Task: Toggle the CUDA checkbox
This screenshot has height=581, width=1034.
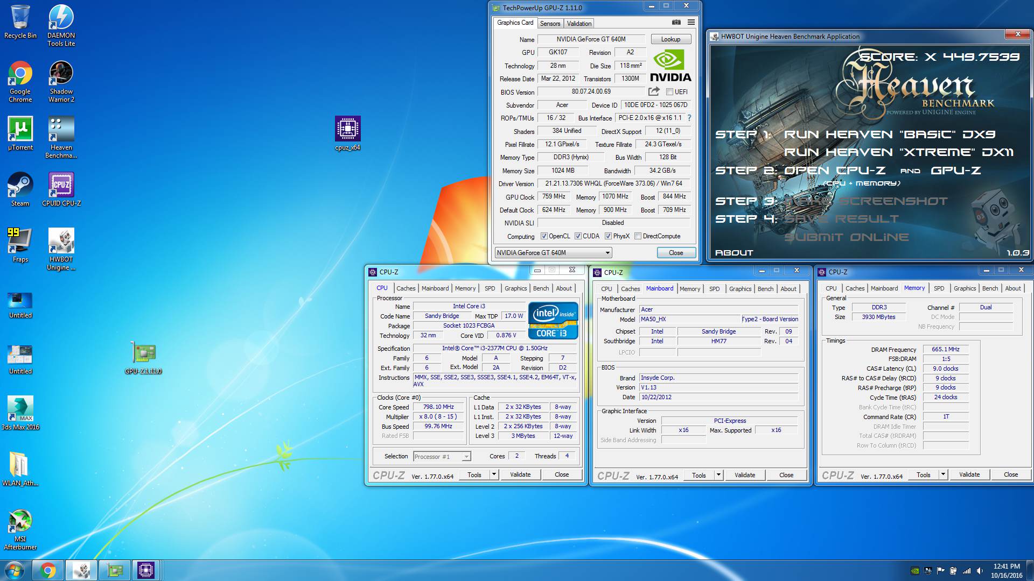Action: coord(578,236)
